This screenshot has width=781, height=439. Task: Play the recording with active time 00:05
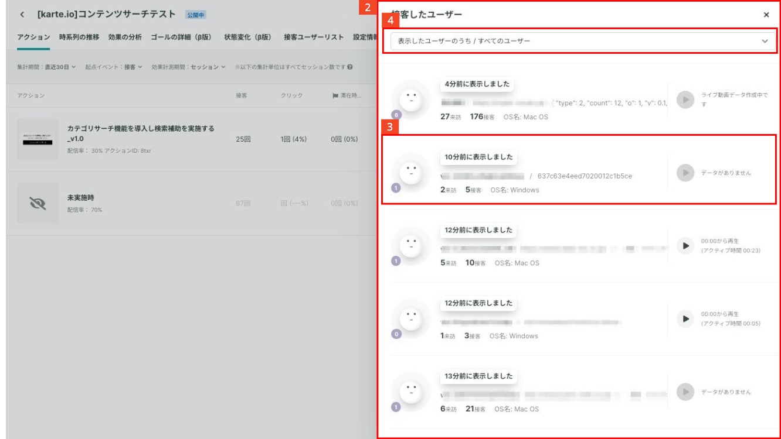click(x=684, y=319)
